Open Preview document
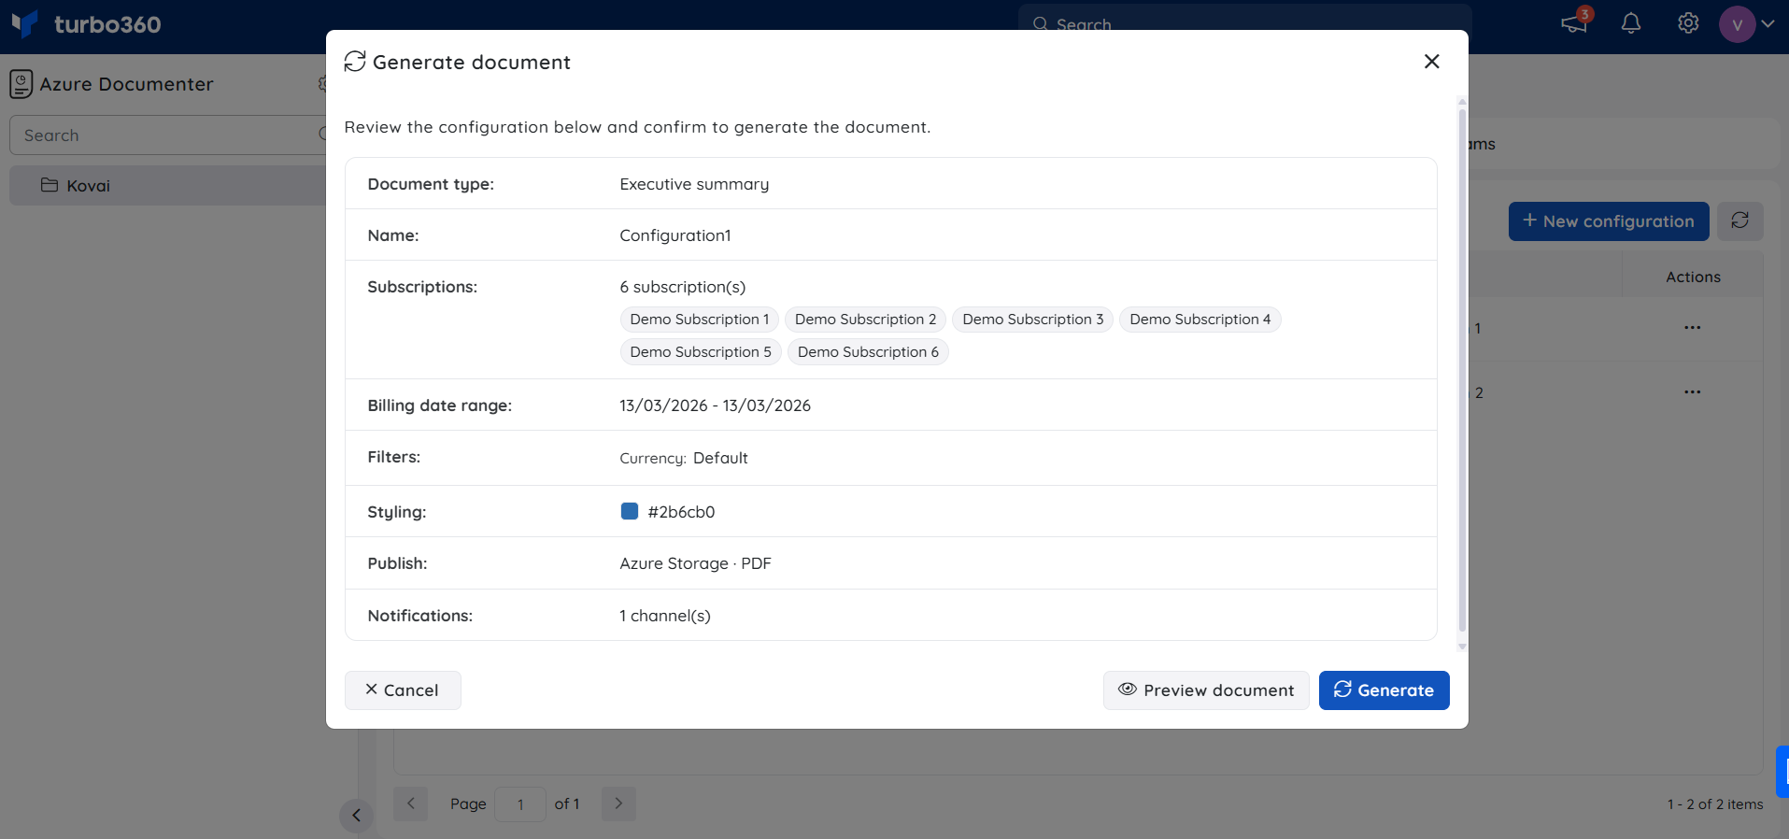The width and height of the screenshot is (1789, 839). click(1206, 690)
